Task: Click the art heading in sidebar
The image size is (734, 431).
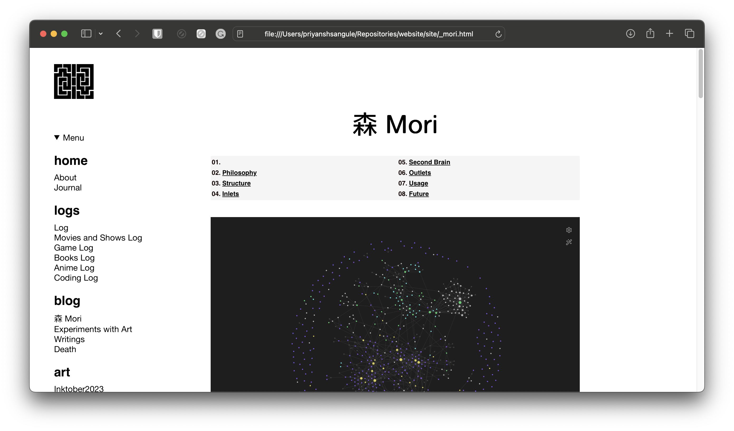Action: point(62,372)
